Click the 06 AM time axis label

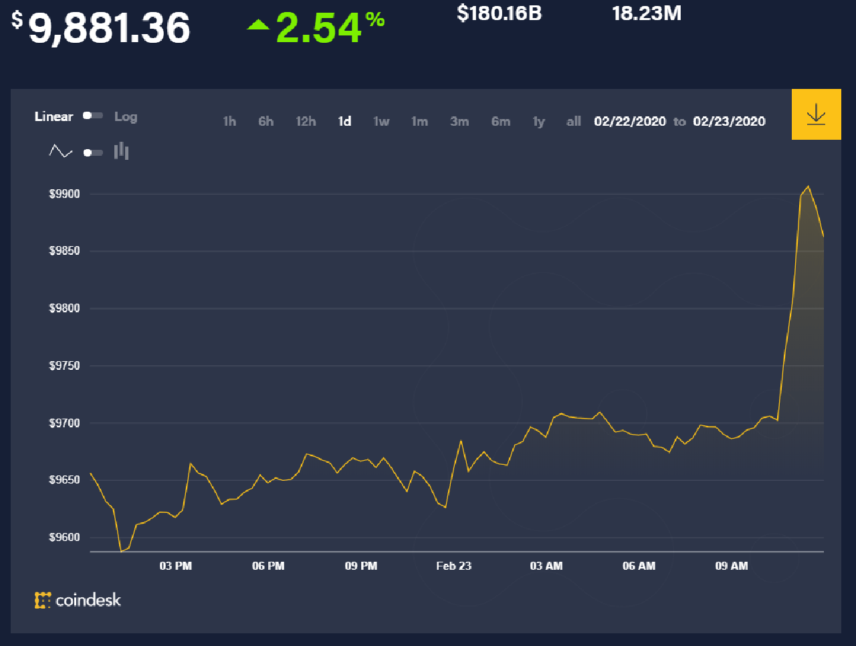pyautogui.click(x=639, y=566)
